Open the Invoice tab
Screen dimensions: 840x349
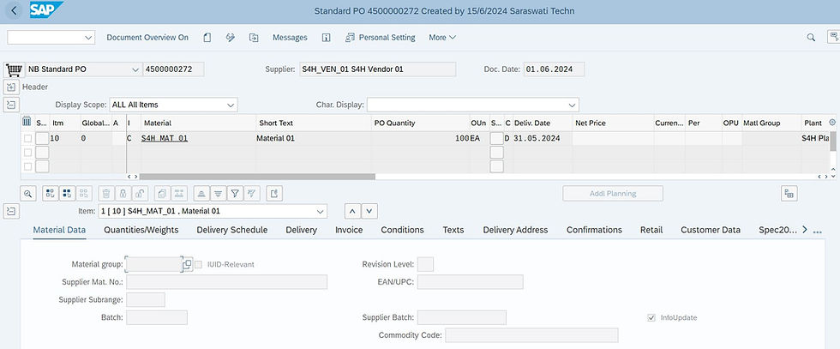point(349,230)
